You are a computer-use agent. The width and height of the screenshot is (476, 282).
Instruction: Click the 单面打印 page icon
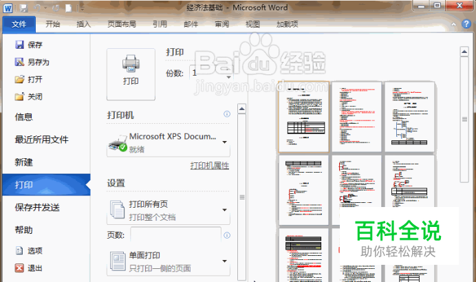[118, 261]
